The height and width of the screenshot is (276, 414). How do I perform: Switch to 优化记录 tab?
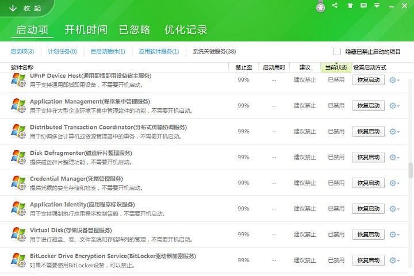[186, 29]
